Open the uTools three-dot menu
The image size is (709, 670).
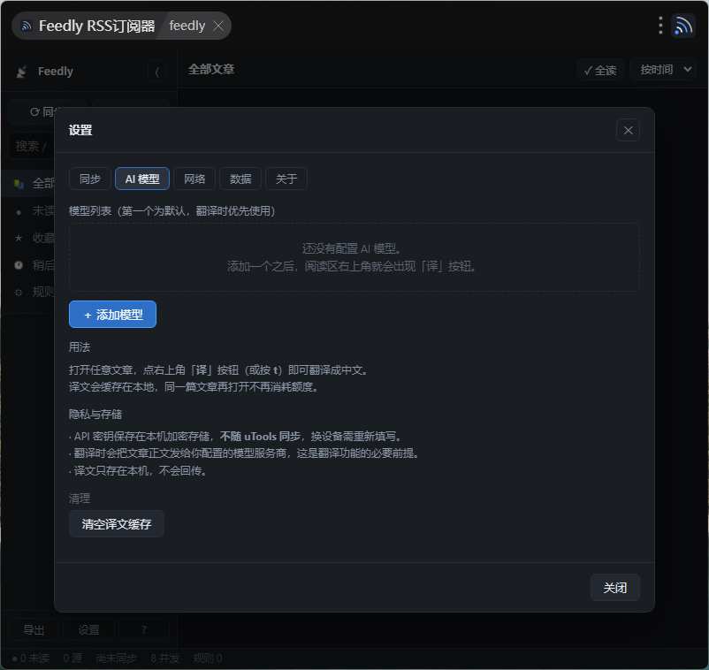click(660, 26)
